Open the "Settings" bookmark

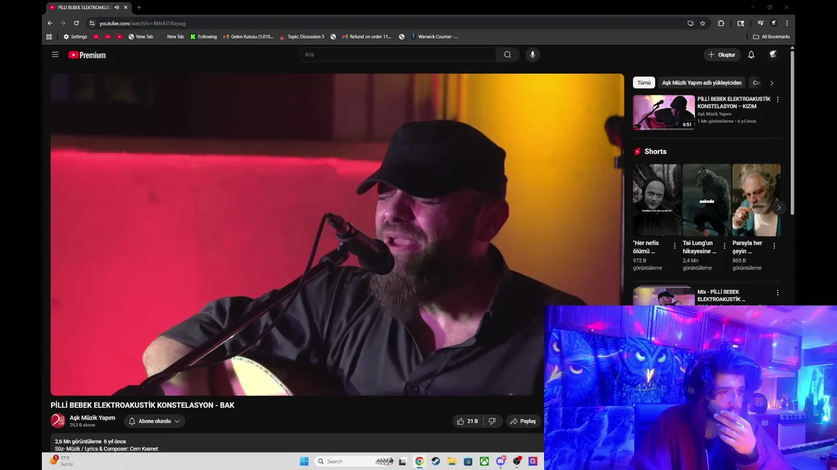75,37
